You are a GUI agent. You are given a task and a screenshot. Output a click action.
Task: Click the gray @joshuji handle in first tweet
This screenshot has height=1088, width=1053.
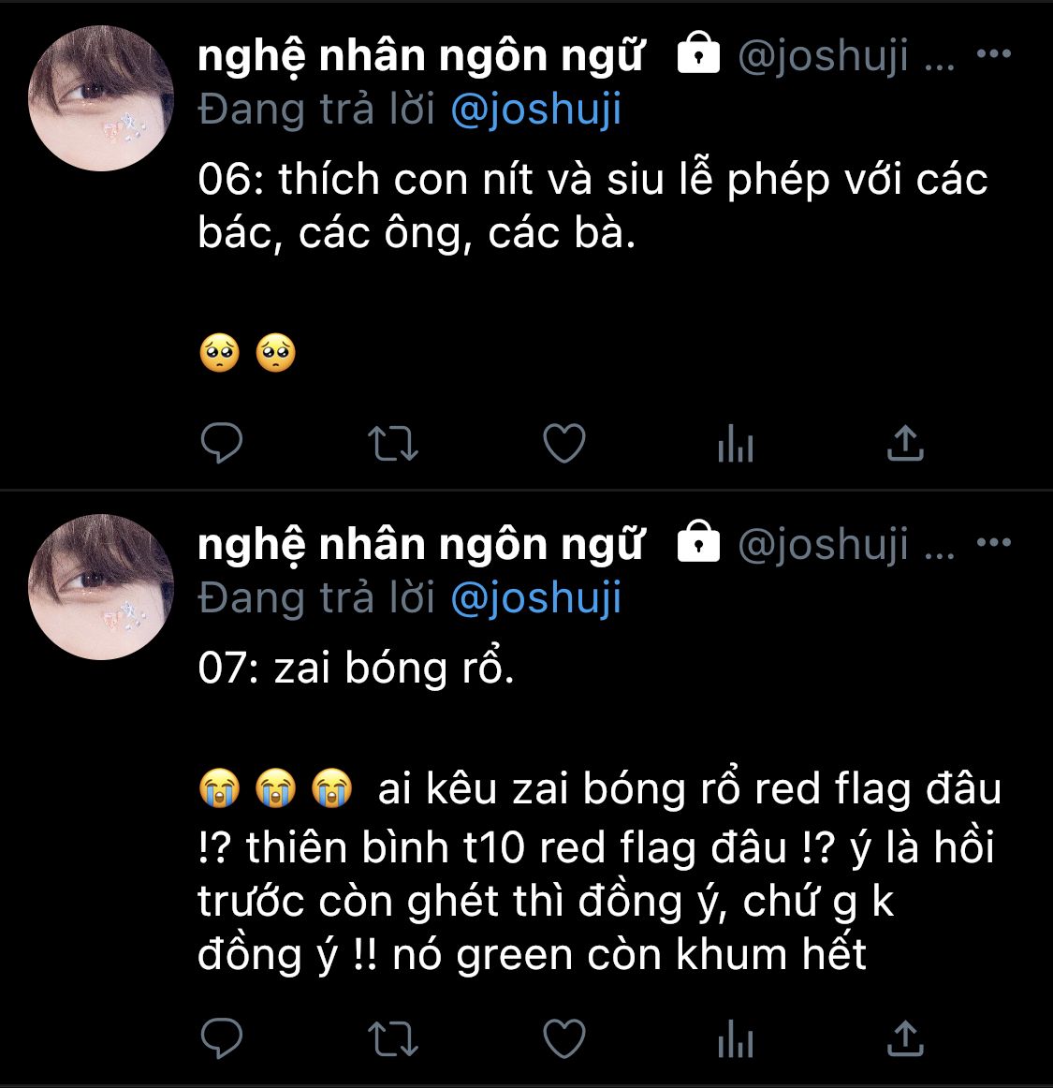823,55
